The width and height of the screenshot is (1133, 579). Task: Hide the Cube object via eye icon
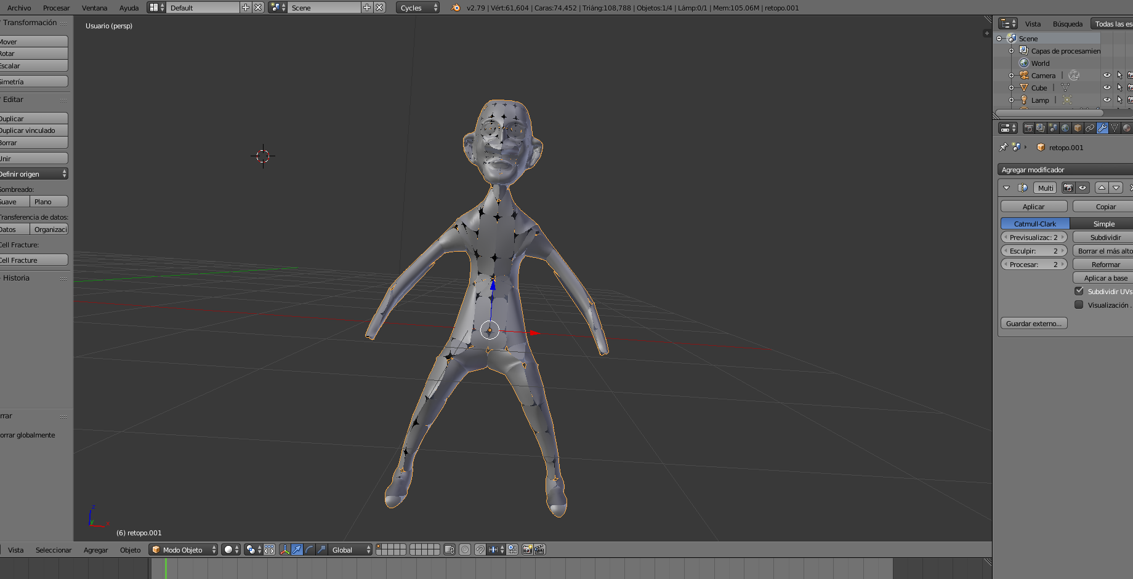(1107, 87)
